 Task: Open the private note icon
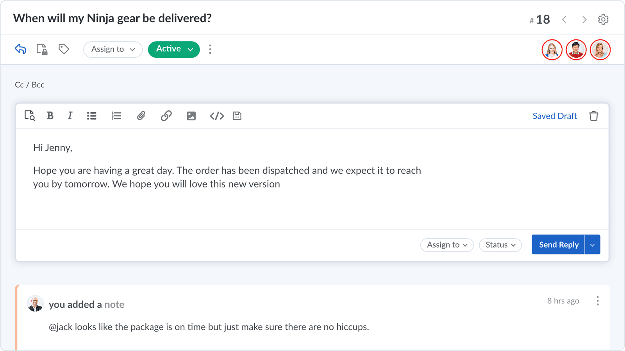click(x=42, y=49)
